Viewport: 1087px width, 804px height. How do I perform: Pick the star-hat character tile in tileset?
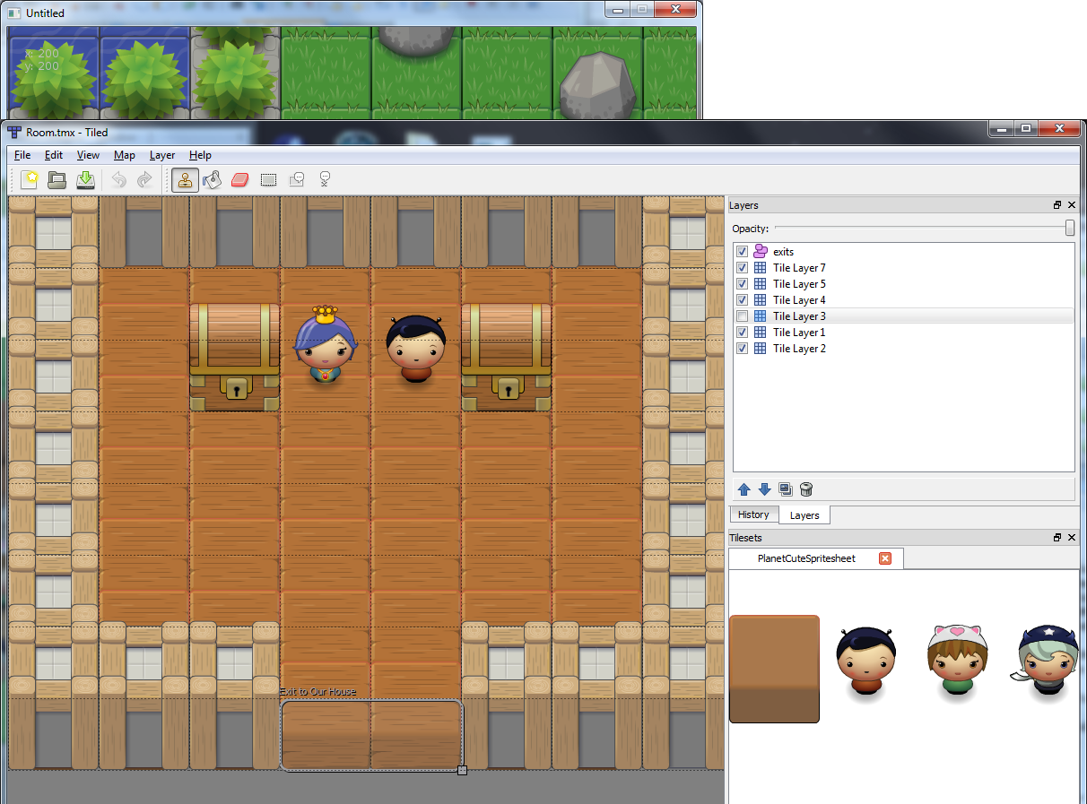1047,663
